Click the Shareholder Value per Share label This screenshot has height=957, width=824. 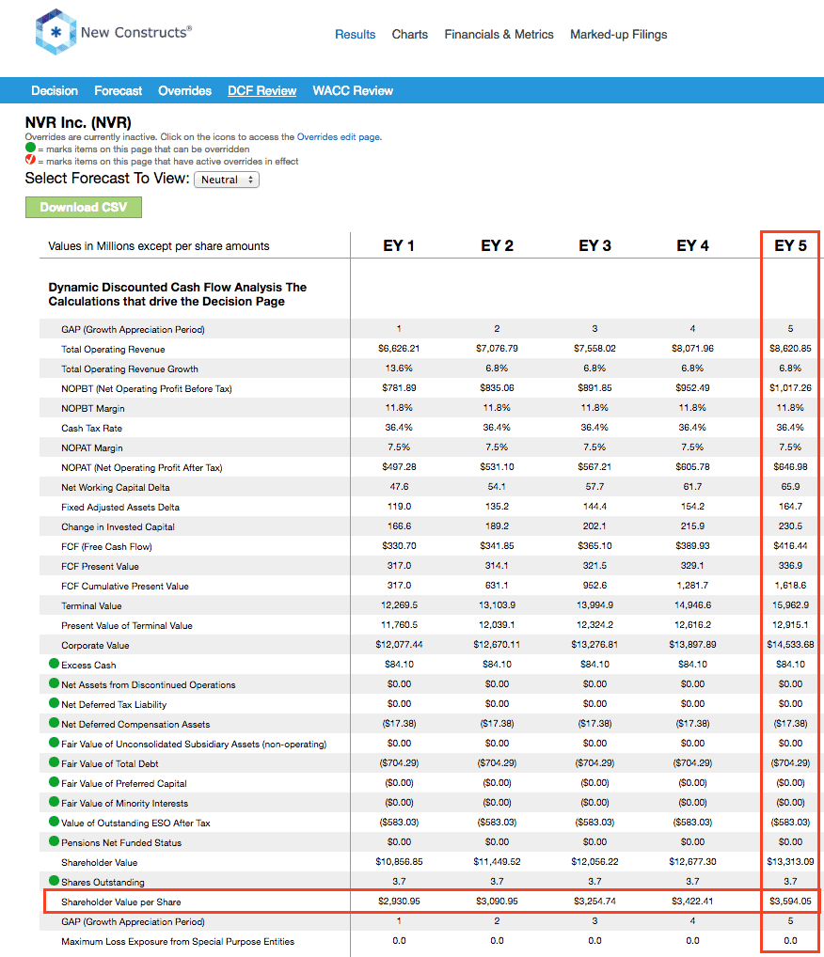121,902
